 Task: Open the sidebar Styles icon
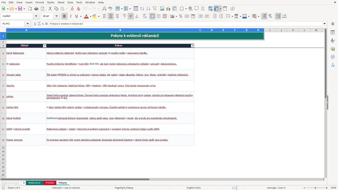pyautogui.click(x=333, y=41)
